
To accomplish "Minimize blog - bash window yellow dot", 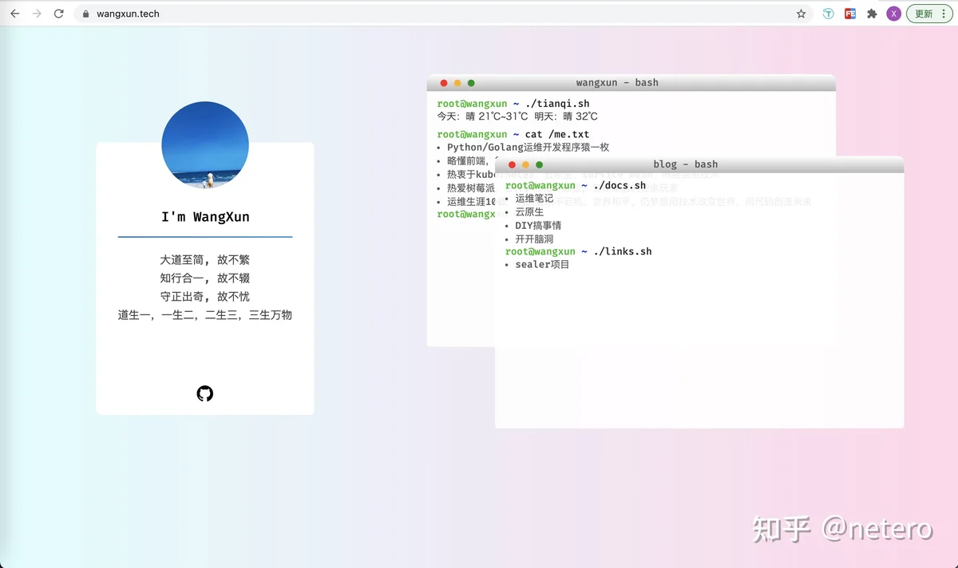I will 525,164.
